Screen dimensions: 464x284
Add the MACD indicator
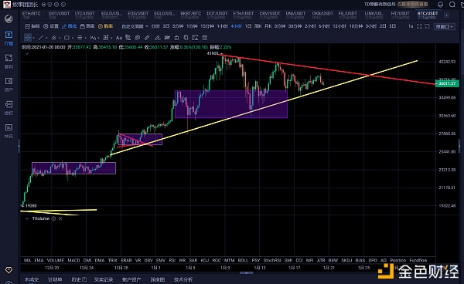pyautogui.click(x=73, y=260)
